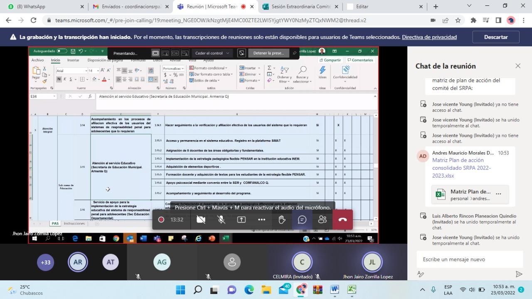
Task: Open Matriz Plan de acción consolidado link
Action: click(462, 168)
